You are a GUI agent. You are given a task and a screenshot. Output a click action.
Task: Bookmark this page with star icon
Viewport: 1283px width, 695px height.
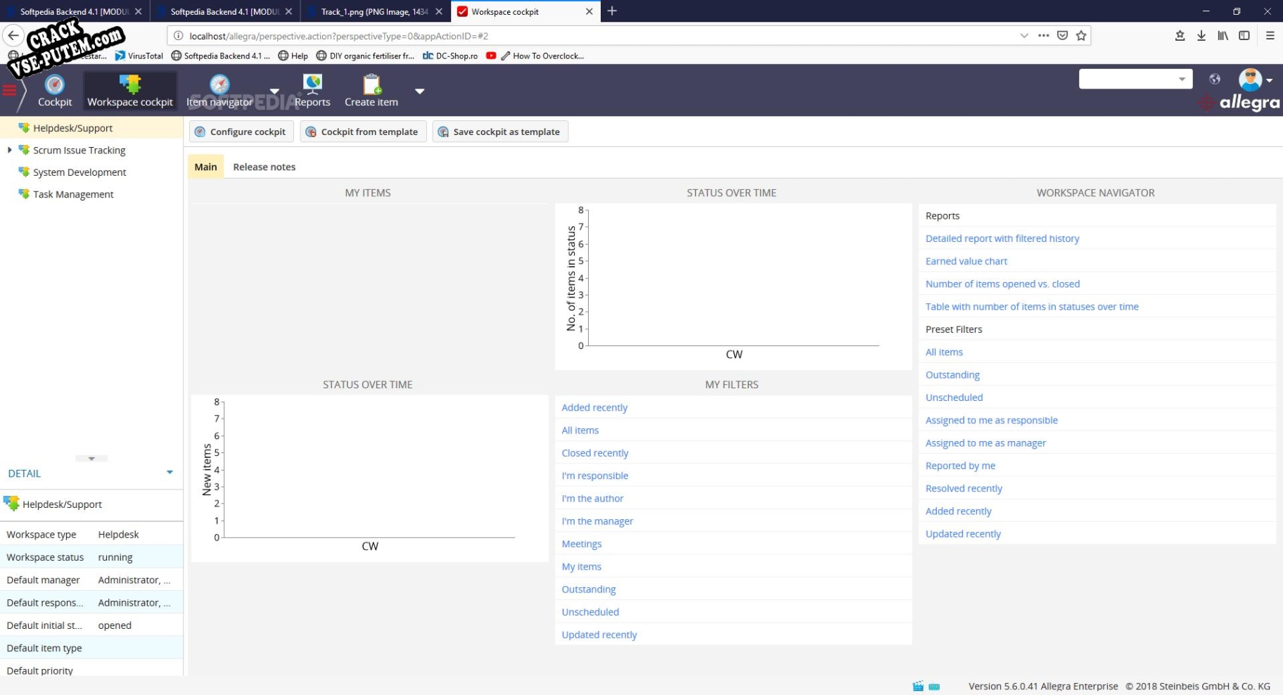(1081, 35)
